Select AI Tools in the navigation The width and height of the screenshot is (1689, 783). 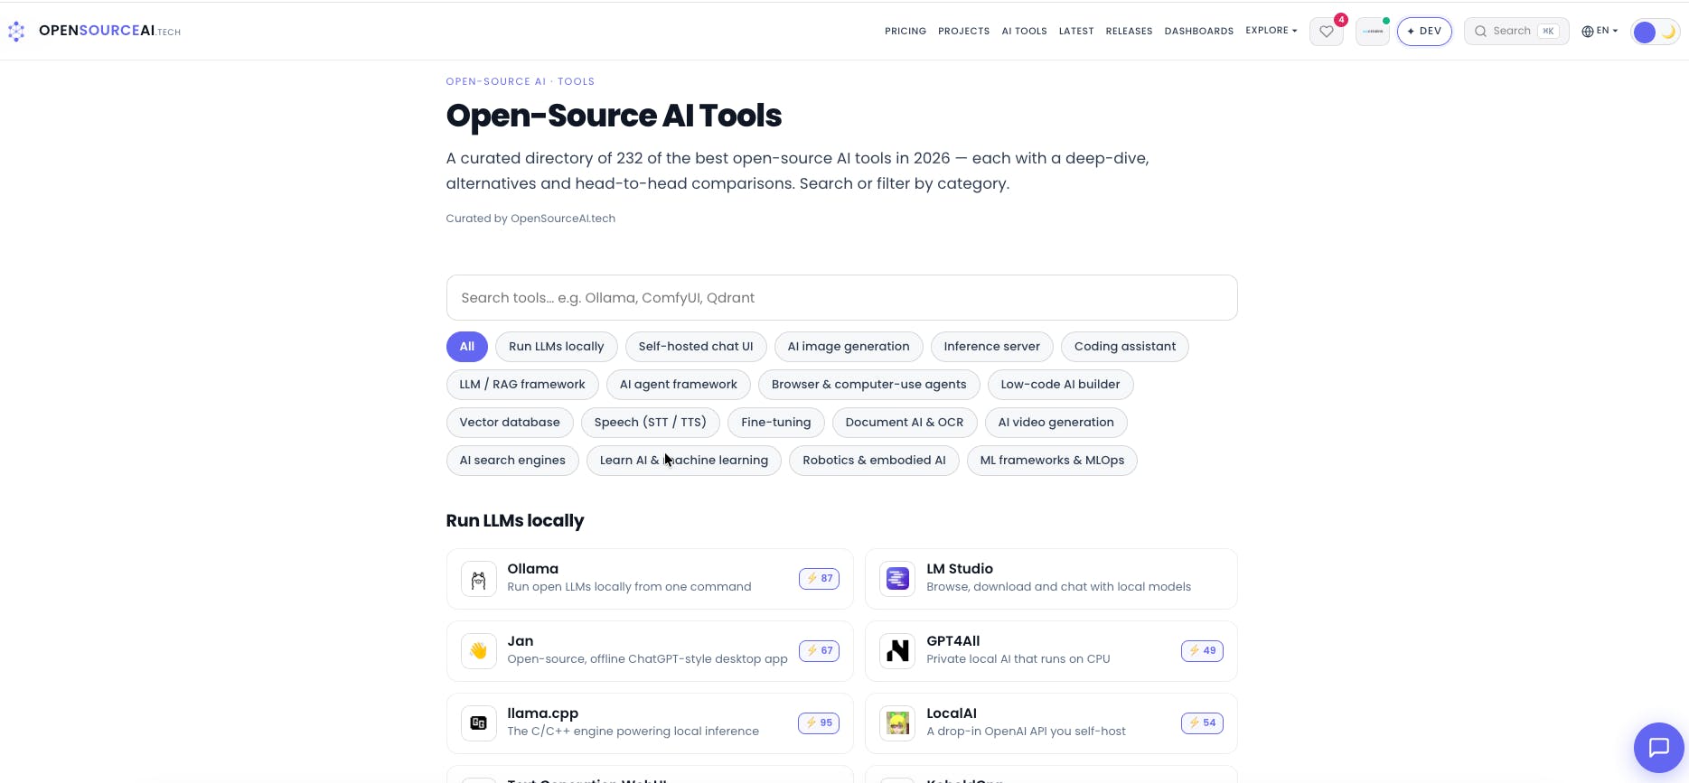pyautogui.click(x=1024, y=32)
